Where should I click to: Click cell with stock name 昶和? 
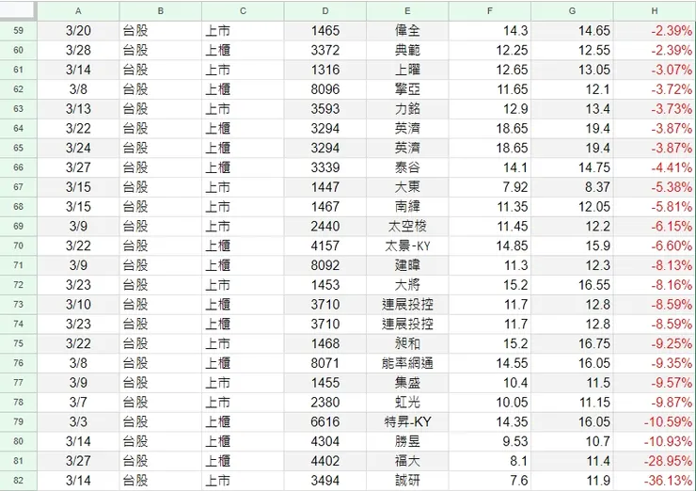(x=407, y=343)
